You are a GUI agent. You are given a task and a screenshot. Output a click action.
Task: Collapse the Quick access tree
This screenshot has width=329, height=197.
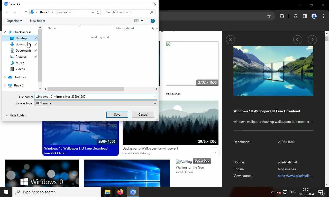(5, 32)
